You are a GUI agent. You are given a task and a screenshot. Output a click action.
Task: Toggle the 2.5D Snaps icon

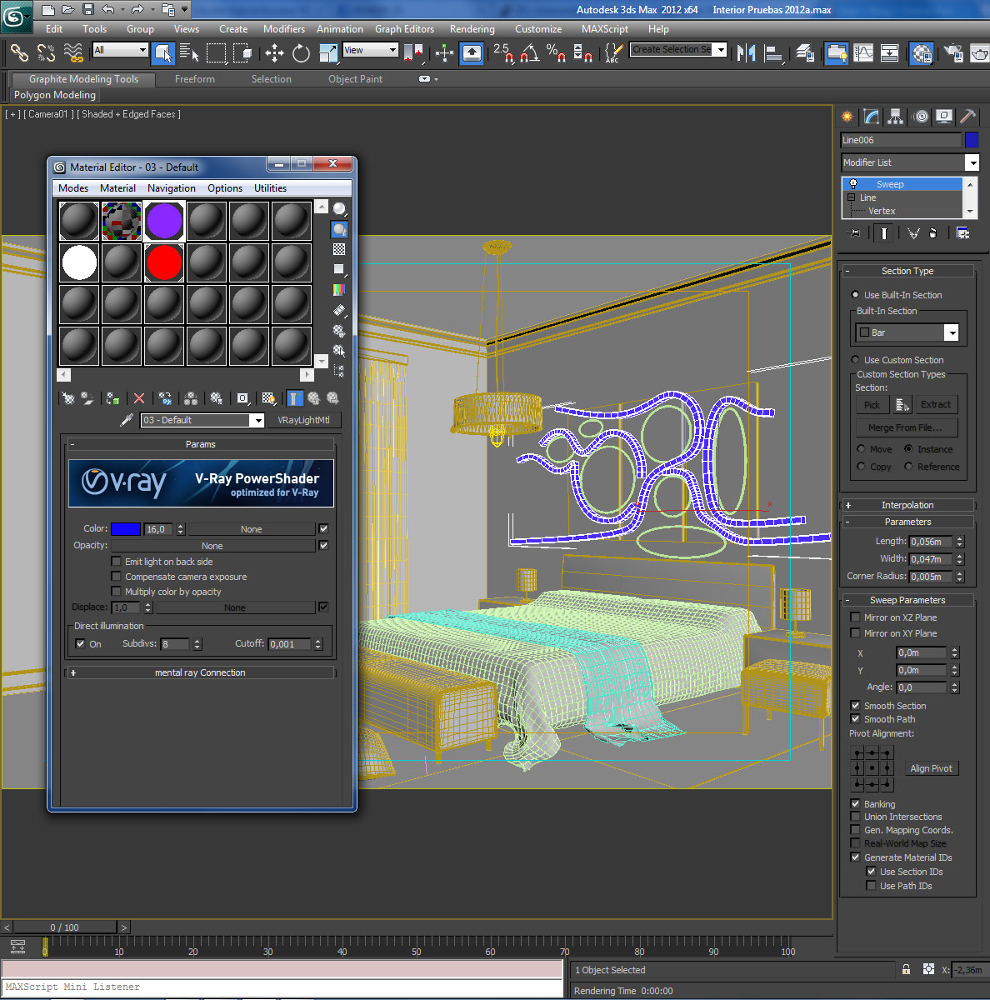pos(503,53)
